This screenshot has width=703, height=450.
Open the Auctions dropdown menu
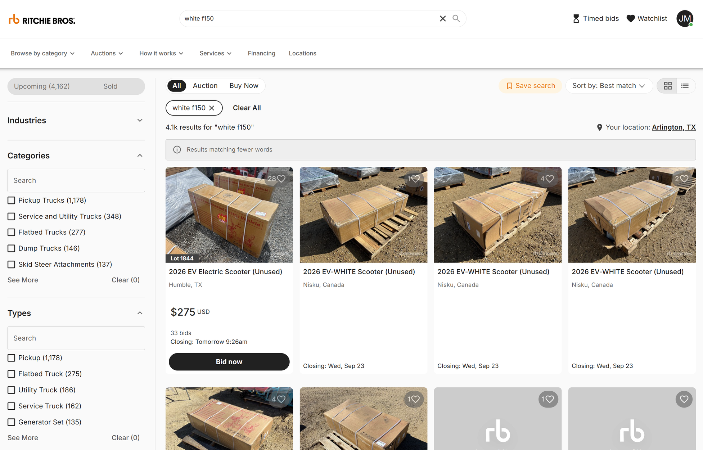pos(107,53)
